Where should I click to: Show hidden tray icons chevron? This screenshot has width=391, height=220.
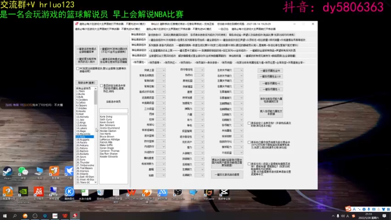click(333, 216)
